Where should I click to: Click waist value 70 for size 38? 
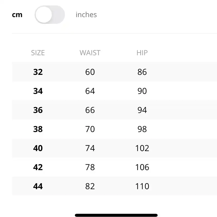click(90, 129)
